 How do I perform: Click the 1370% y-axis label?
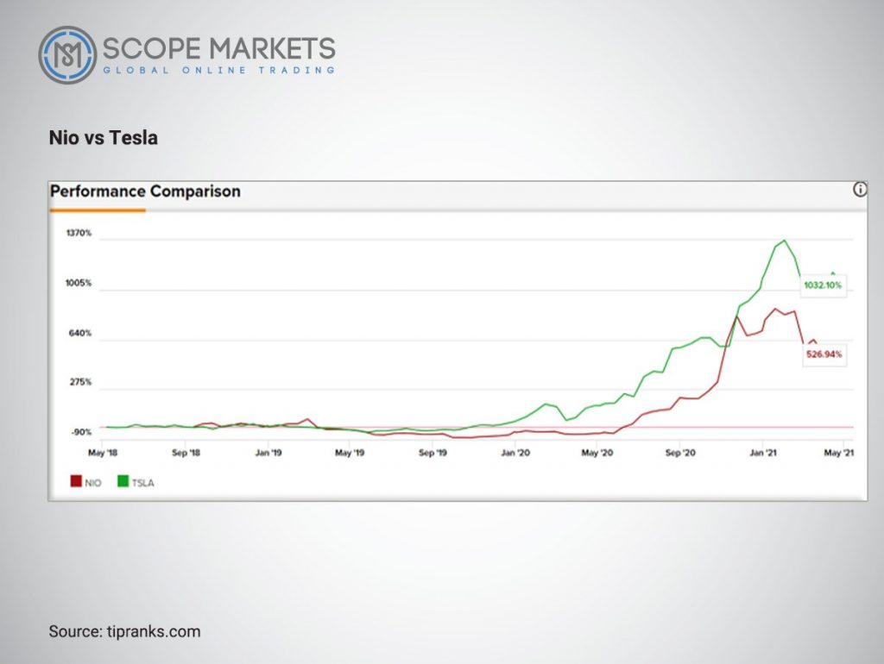tap(79, 233)
